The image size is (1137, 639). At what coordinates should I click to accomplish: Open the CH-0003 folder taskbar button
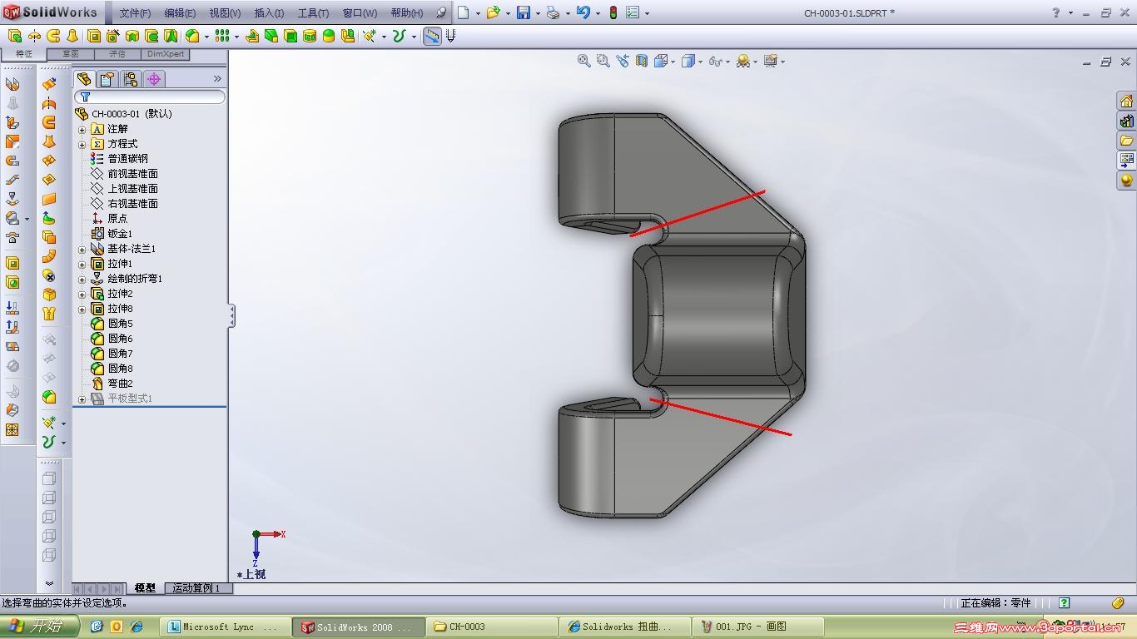(x=491, y=627)
